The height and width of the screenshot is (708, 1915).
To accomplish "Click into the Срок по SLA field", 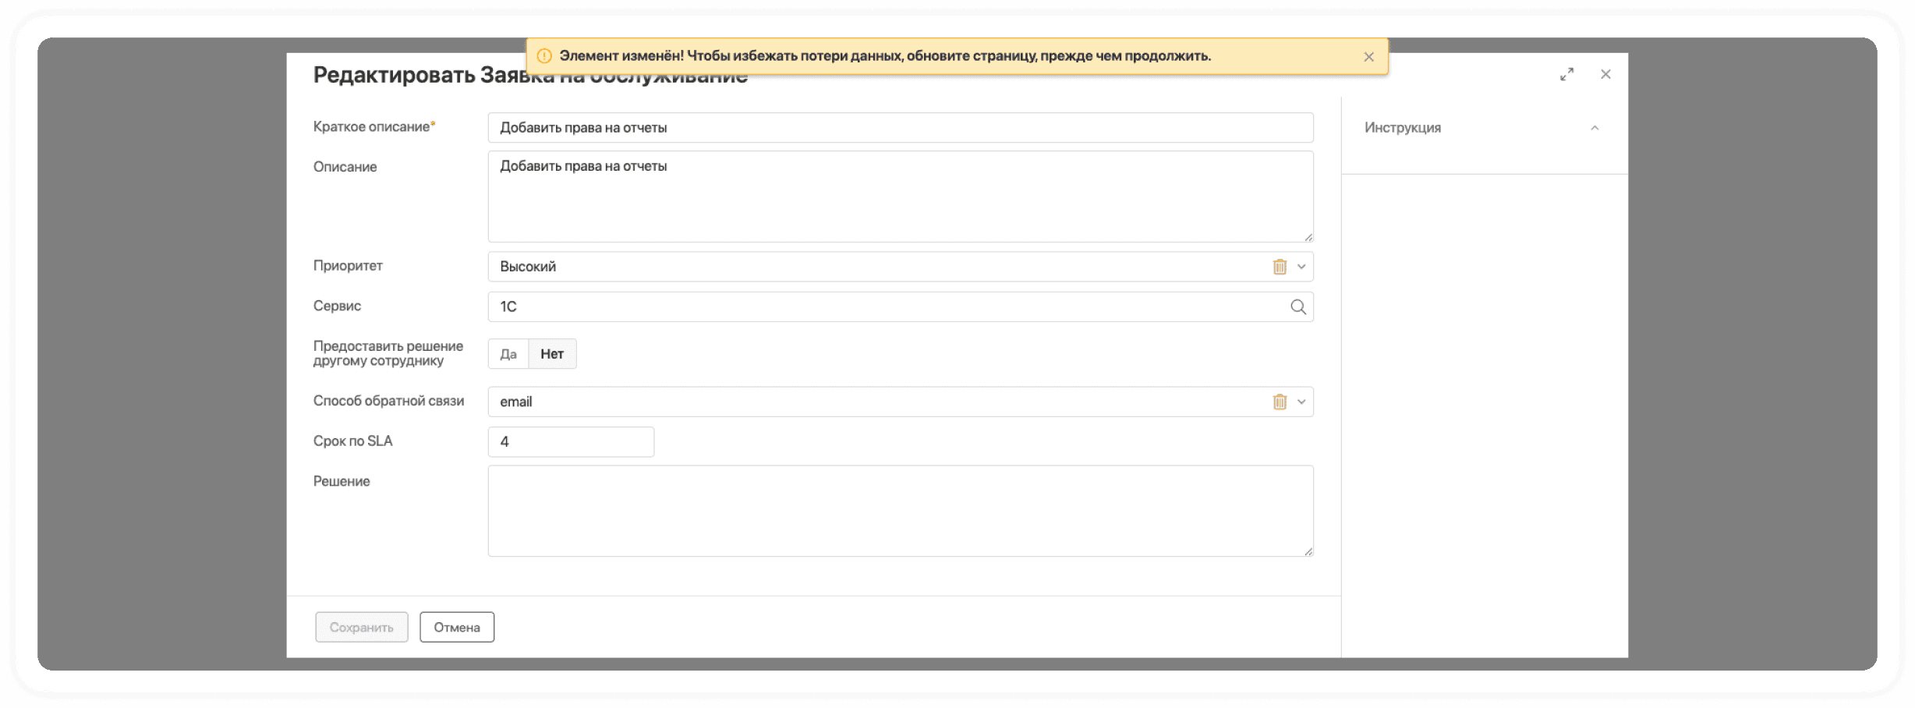I will 571,442.
